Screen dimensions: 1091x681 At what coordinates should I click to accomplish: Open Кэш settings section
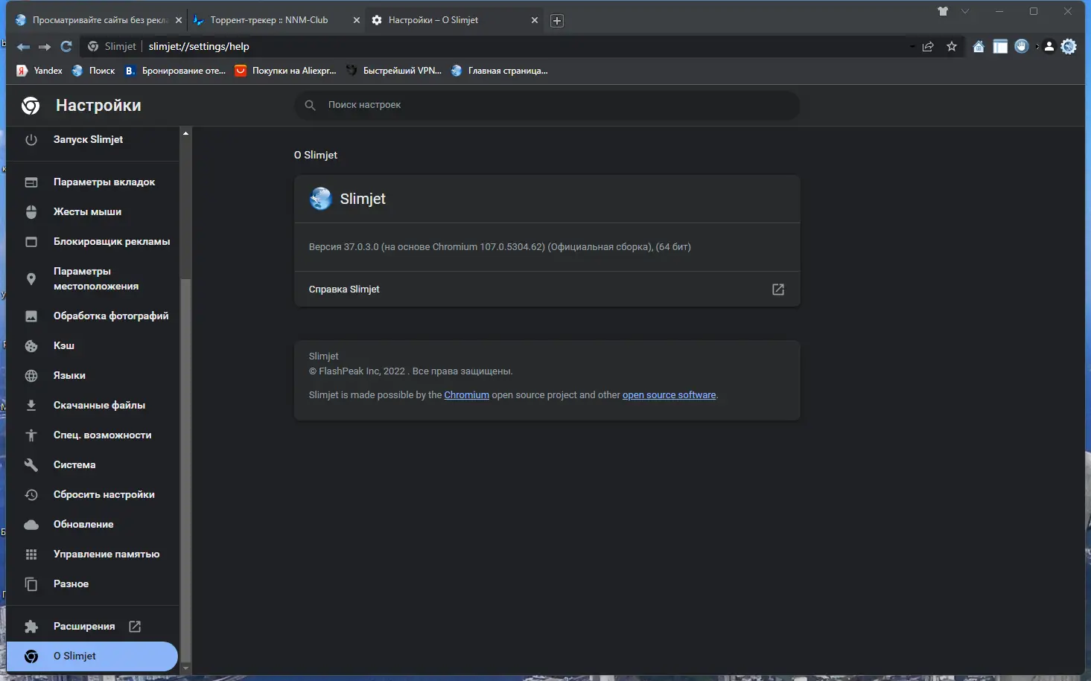93,346
